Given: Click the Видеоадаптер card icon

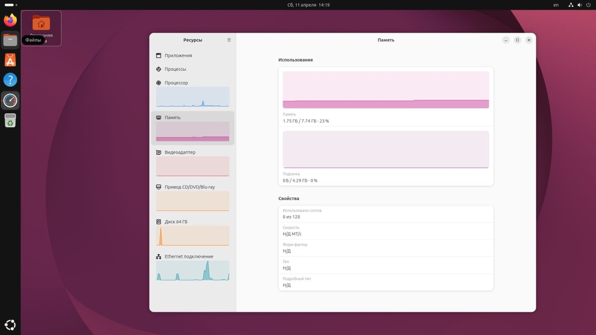Looking at the screenshot, I should [159, 152].
